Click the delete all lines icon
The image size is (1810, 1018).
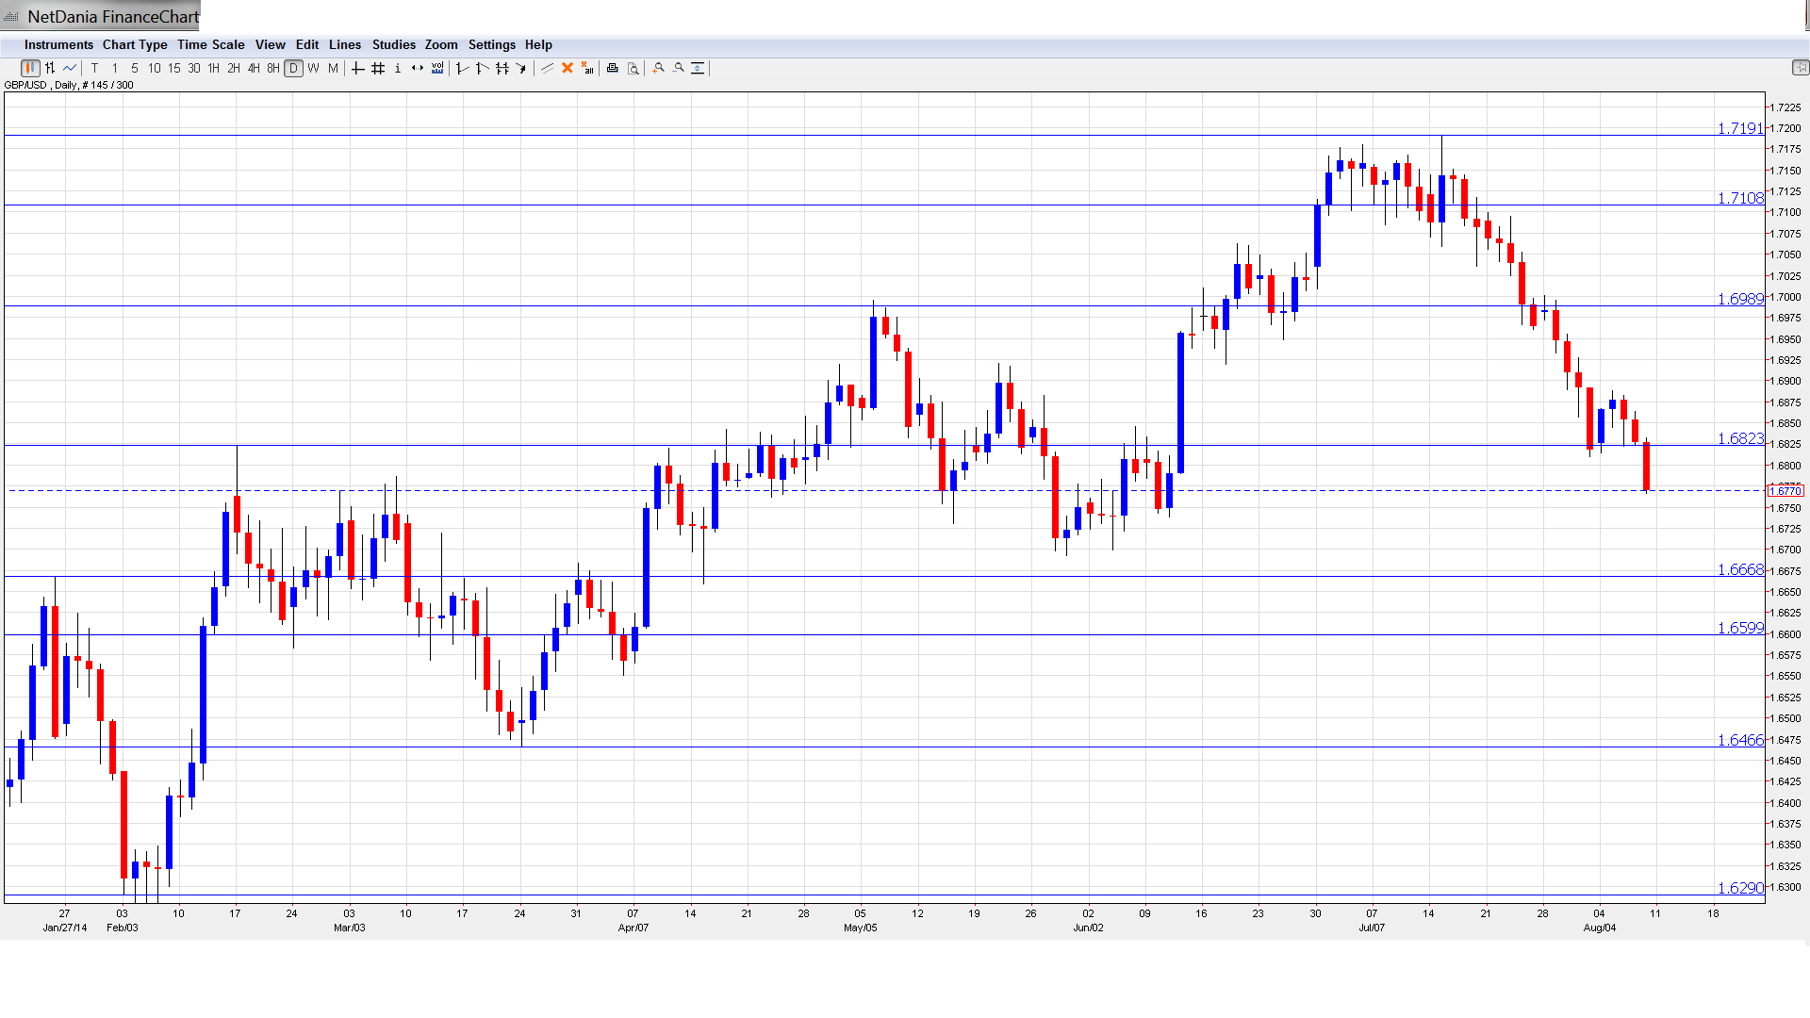coord(587,68)
